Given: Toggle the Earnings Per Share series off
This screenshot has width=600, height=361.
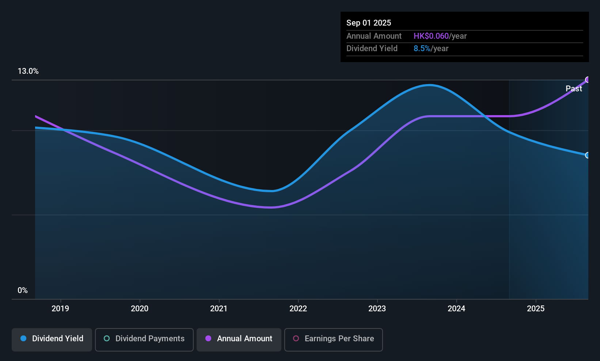Looking at the screenshot, I should (x=333, y=339).
